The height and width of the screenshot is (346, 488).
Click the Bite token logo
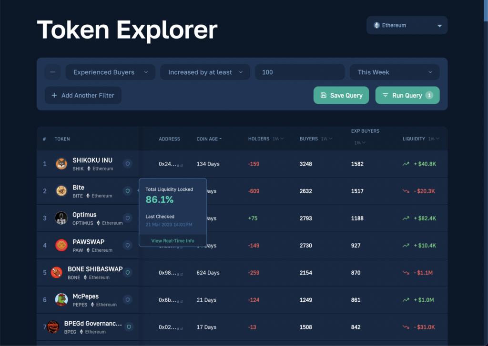click(x=61, y=191)
